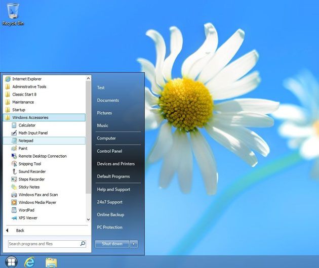Image resolution: width=319 pixels, height=268 pixels.
Task: Select the Sticky Notes text label
Action: tap(29, 187)
